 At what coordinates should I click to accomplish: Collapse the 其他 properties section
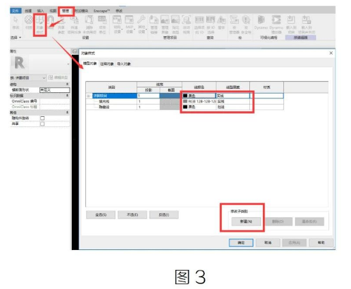click(x=68, y=113)
